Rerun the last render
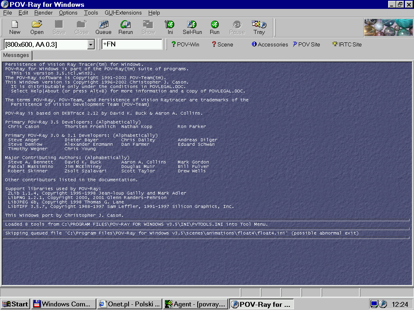This screenshot has height=310, width=414. [125, 27]
